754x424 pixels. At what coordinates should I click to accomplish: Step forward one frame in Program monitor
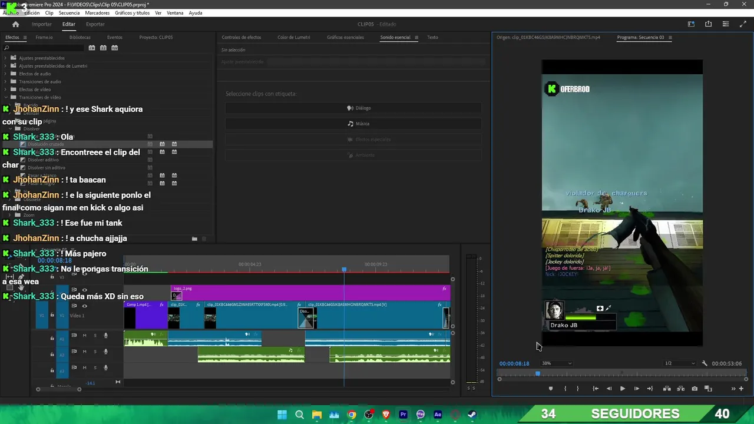pyautogui.click(x=636, y=389)
